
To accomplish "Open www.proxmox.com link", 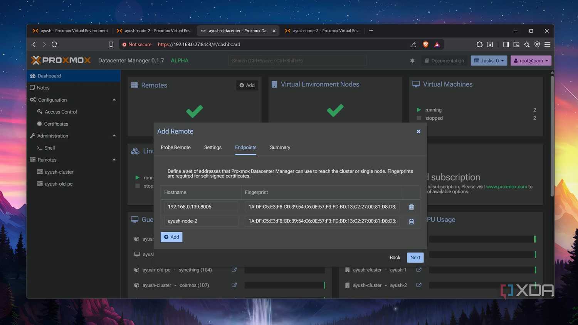I will point(506,187).
